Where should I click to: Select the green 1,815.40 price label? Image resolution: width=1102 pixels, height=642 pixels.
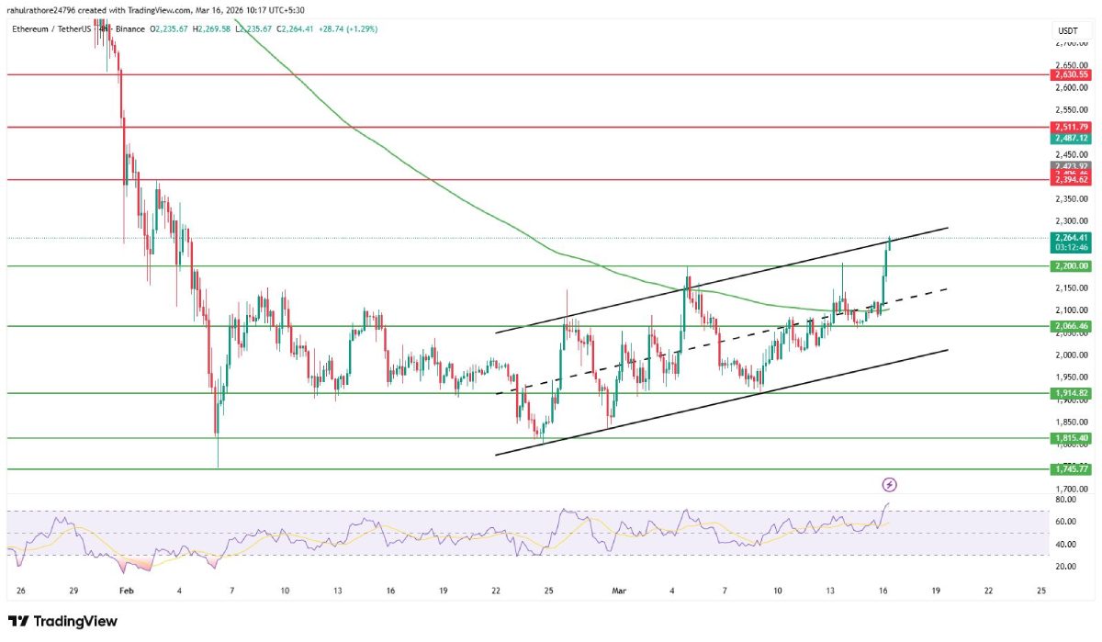pyautogui.click(x=1071, y=438)
